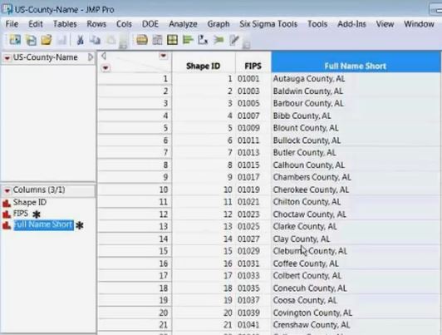Open the Cols menu
The height and width of the screenshot is (335, 442).
(x=124, y=24)
